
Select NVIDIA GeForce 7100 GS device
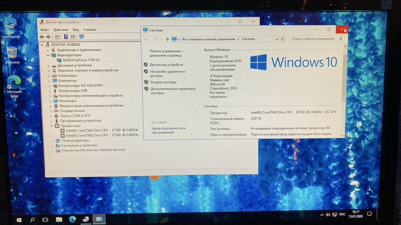81,60
